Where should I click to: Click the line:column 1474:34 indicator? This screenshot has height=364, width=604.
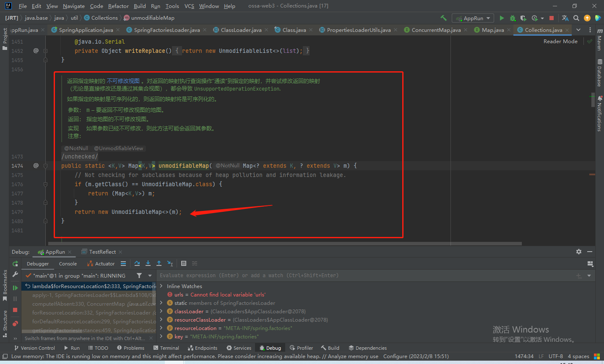click(524, 356)
